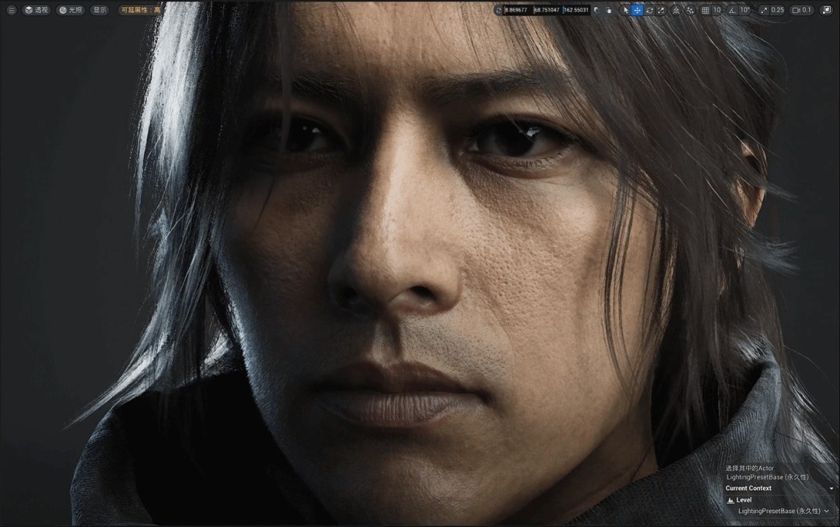The height and width of the screenshot is (527, 840).
Task: Open the 可延展性 scalability setting button
Action: [x=140, y=10]
